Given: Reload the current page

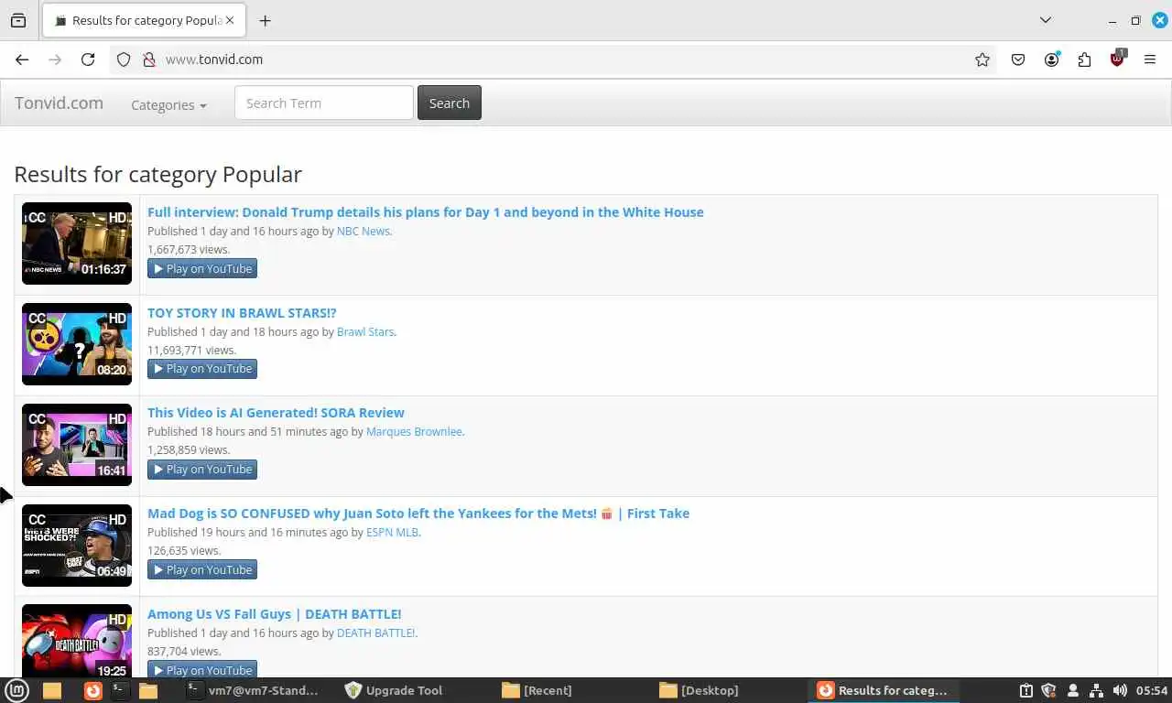Looking at the screenshot, I should (x=88, y=59).
